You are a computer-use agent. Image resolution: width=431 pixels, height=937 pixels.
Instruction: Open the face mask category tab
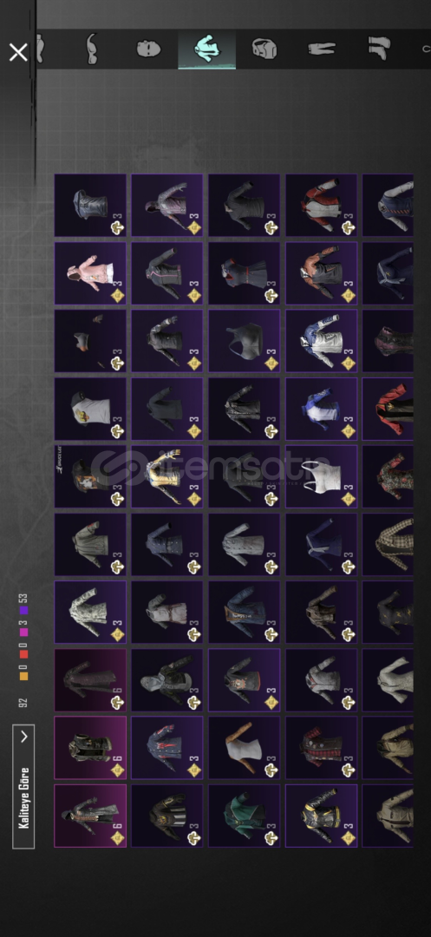coord(148,49)
